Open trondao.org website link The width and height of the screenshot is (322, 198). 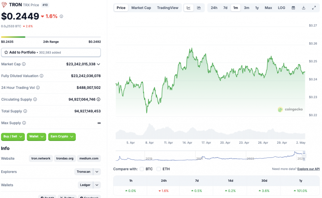point(65,158)
